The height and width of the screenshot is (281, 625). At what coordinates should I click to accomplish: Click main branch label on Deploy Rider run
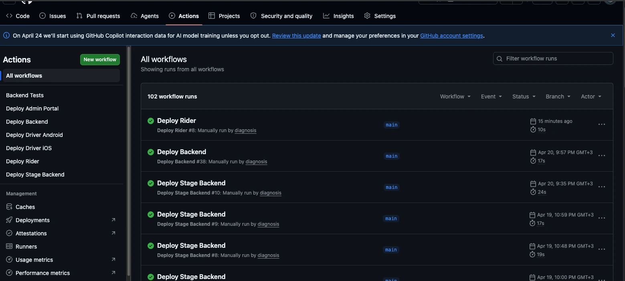(391, 125)
